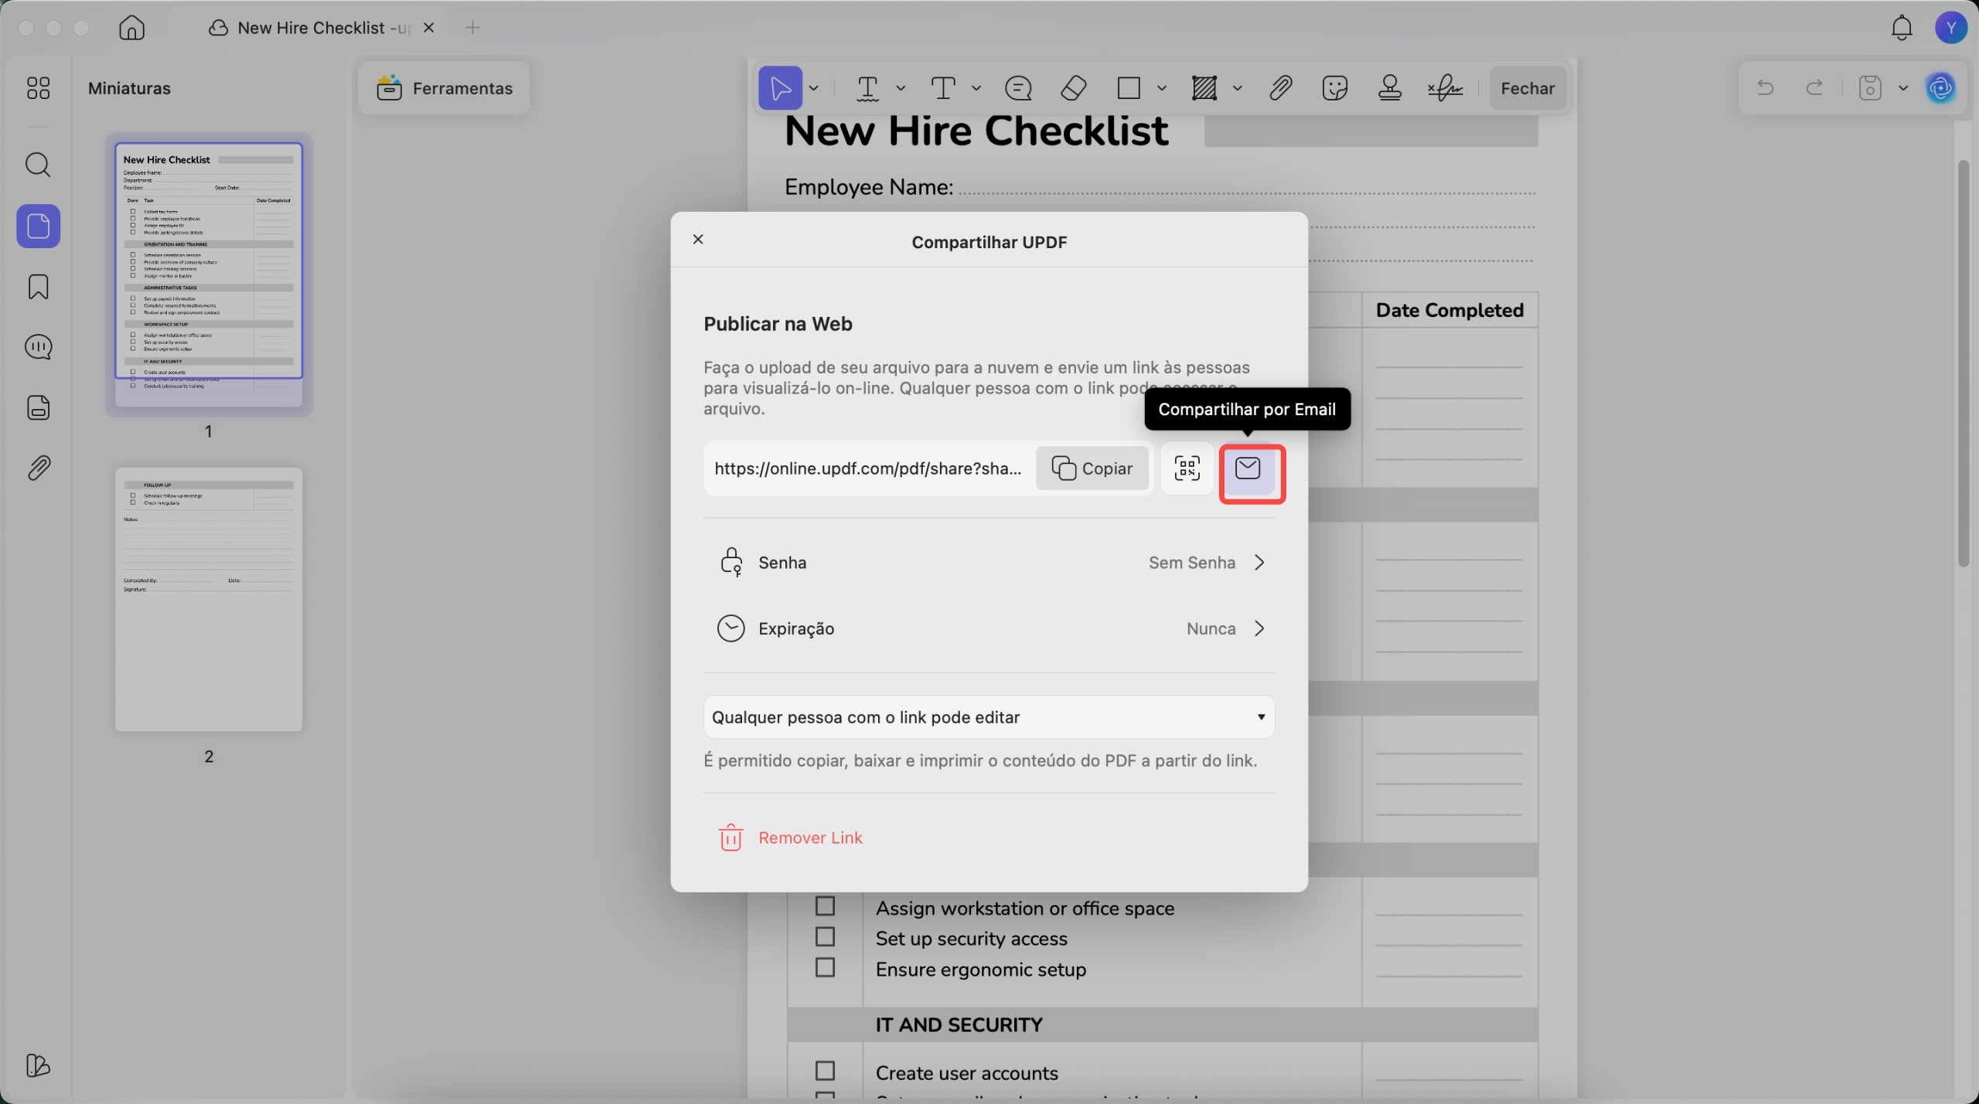Click the layers icon at sidebar bottom
The width and height of the screenshot is (1979, 1104).
38,1065
